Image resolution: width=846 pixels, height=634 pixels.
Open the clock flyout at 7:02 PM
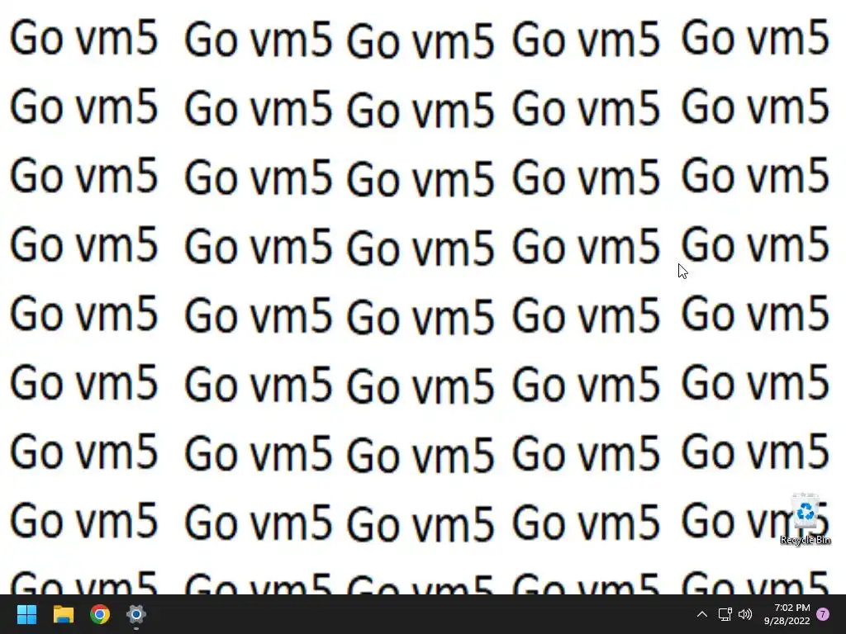[x=792, y=608]
